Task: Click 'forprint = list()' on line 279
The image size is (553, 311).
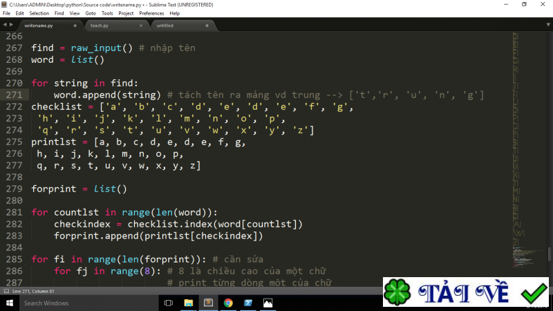Action: point(79,189)
